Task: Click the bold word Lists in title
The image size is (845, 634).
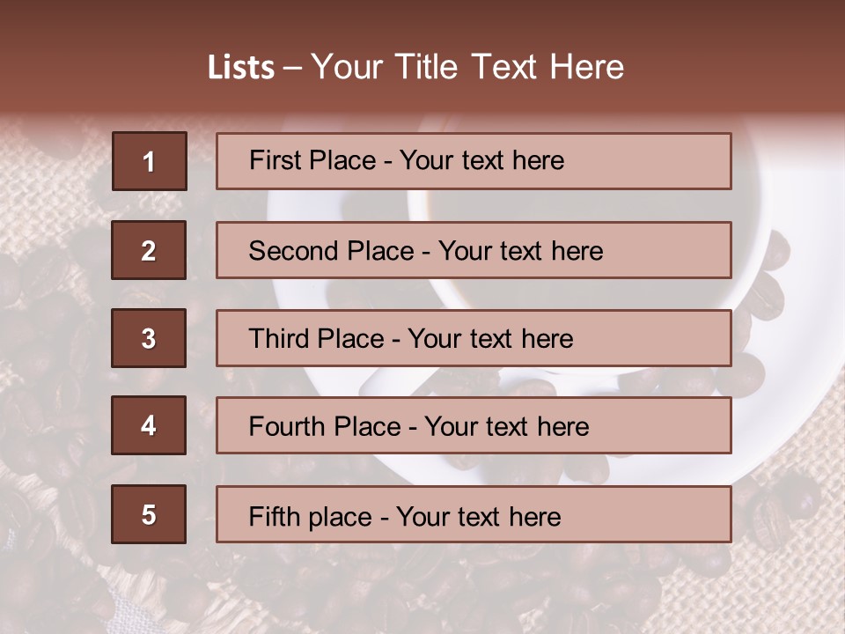Action: pyautogui.click(x=241, y=67)
